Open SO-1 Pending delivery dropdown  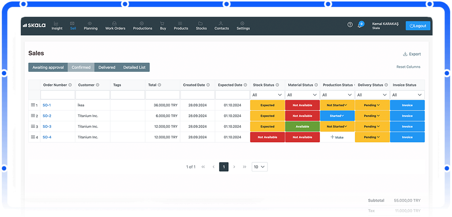coord(372,105)
